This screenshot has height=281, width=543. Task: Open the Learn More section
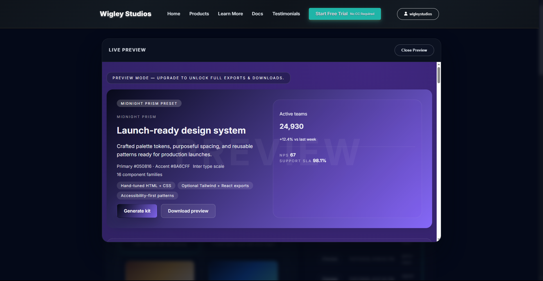230,14
